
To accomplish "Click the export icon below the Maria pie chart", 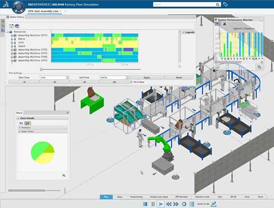I will [x=64, y=175].
